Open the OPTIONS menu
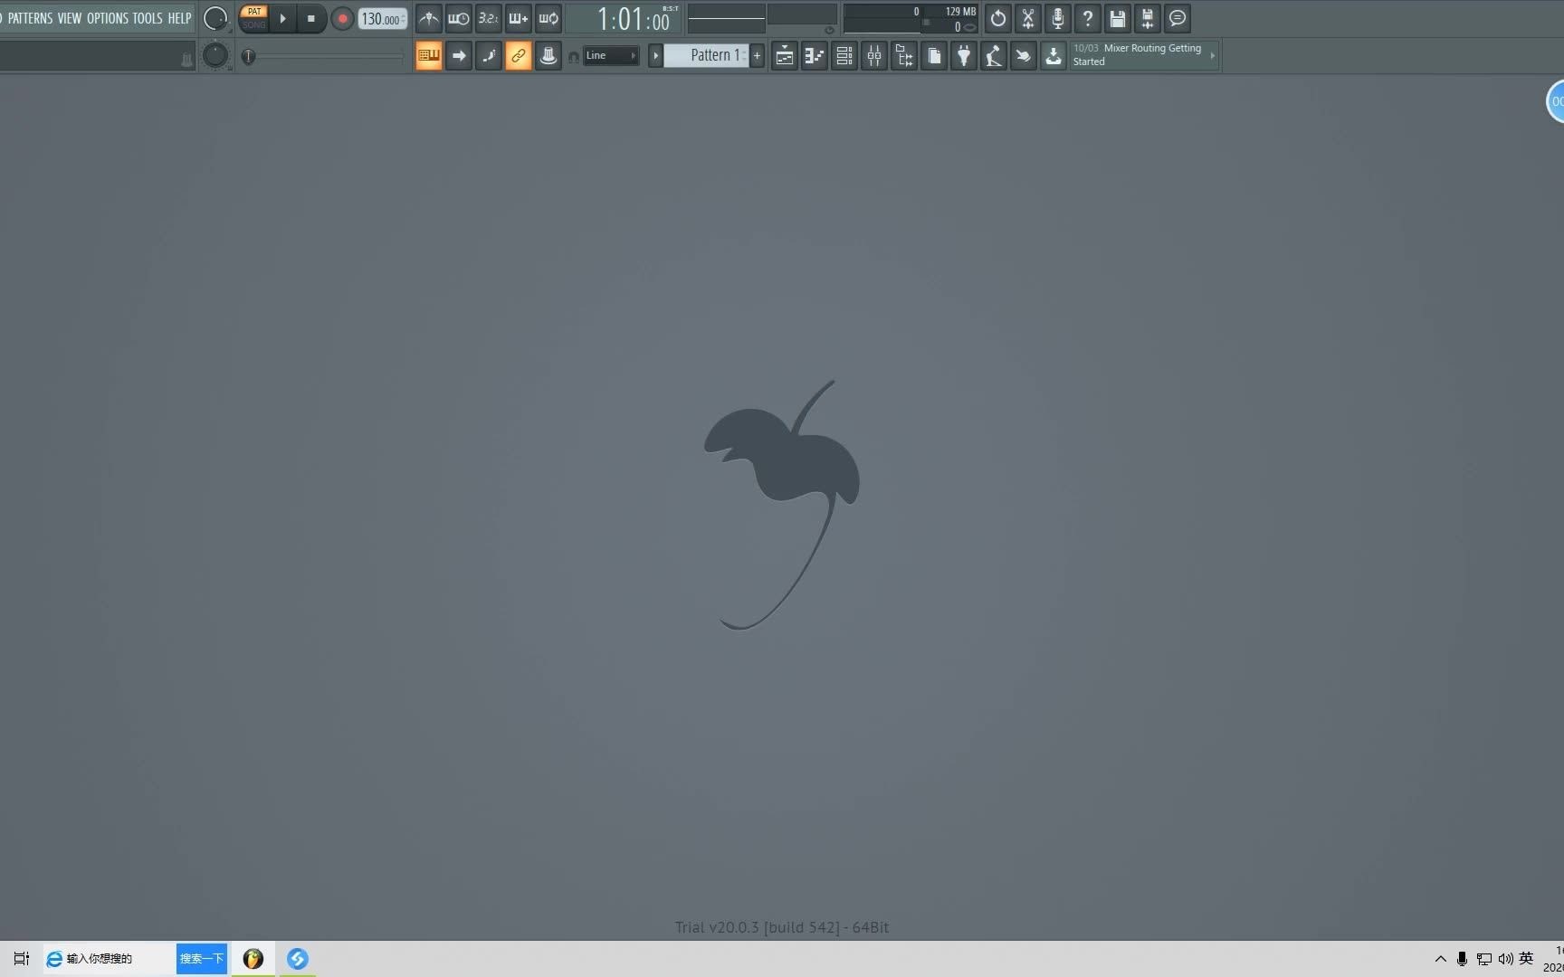Image resolution: width=1564 pixels, height=977 pixels. click(108, 18)
